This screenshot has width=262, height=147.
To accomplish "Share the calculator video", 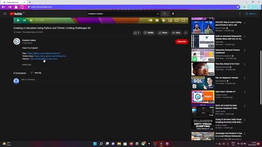I will (163, 33).
